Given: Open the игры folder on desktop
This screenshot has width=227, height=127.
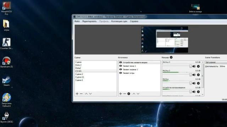Looking at the screenshot, I should point(6,25).
